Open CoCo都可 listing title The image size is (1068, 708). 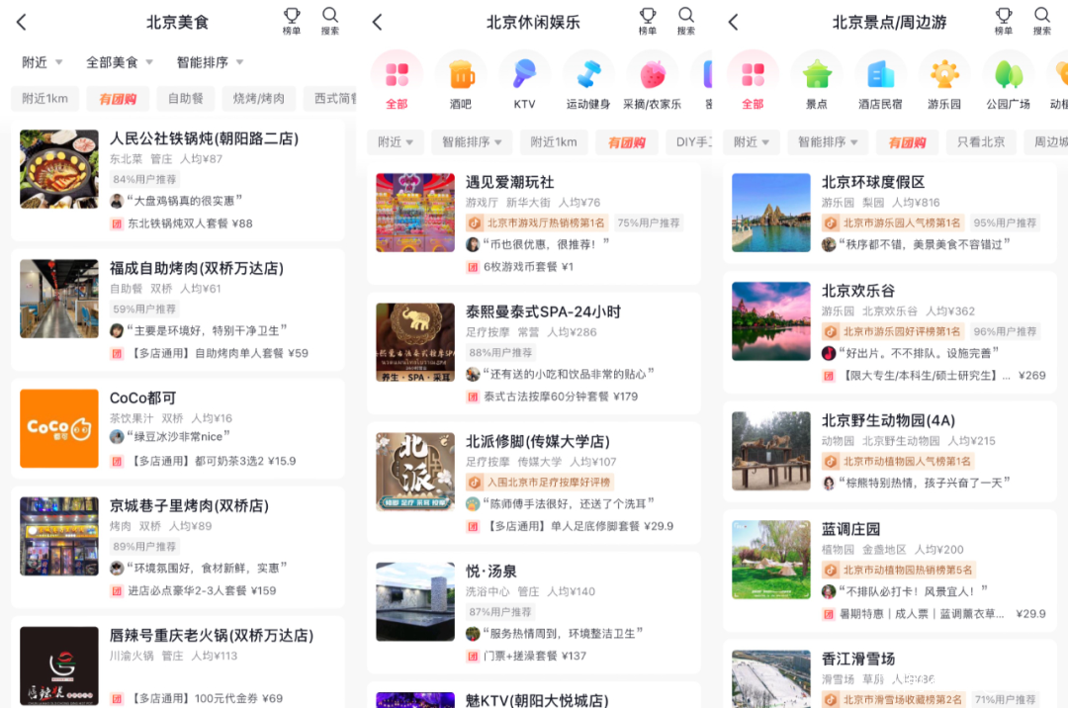pyautogui.click(x=143, y=398)
